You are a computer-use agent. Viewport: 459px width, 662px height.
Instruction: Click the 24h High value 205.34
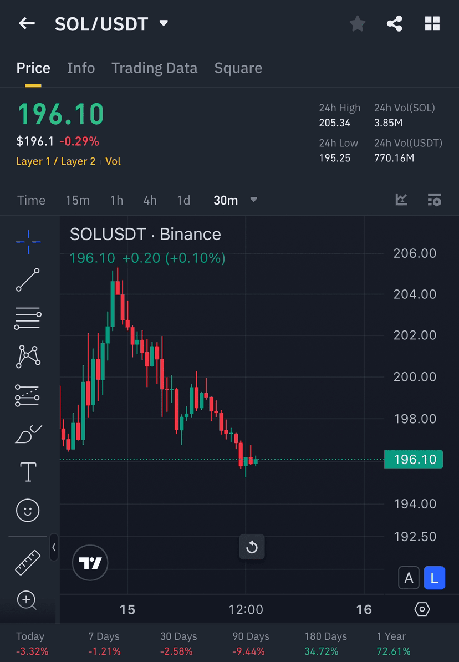pyautogui.click(x=334, y=123)
